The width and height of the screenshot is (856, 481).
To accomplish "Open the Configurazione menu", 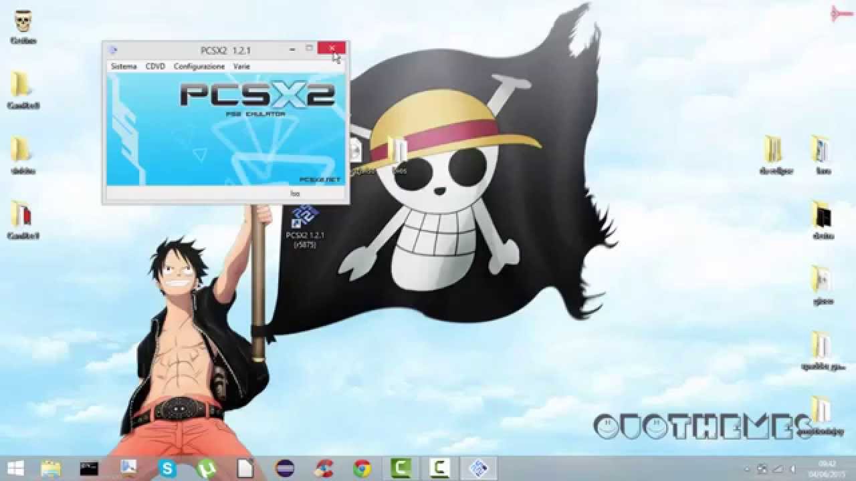I will [199, 66].
